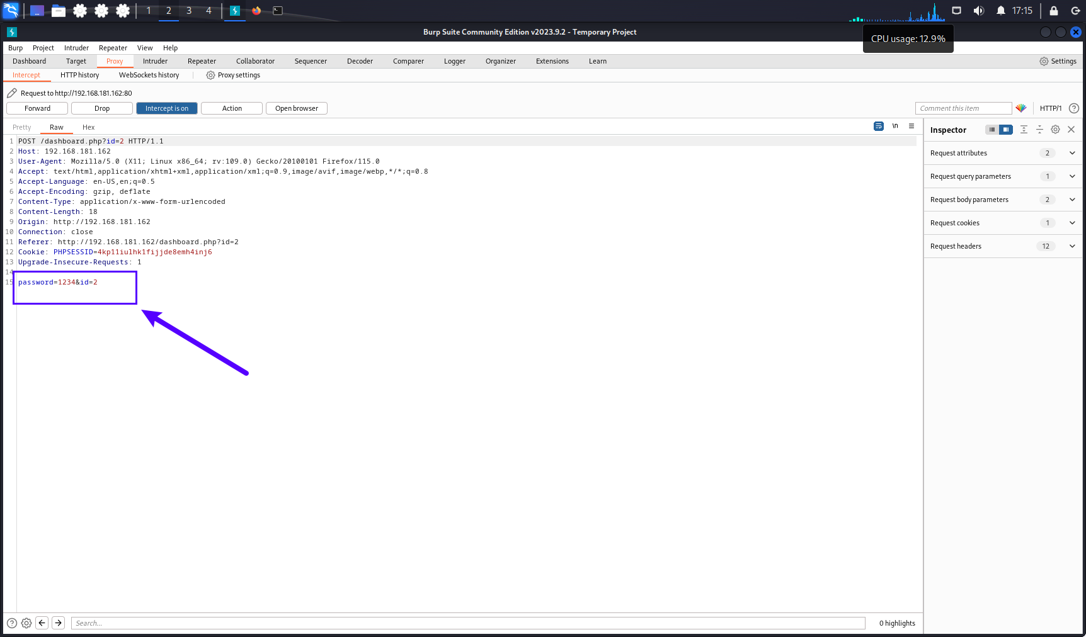Switch Inspector to the right-docked layout
Screen dimensions: 1086x637
1006,130
